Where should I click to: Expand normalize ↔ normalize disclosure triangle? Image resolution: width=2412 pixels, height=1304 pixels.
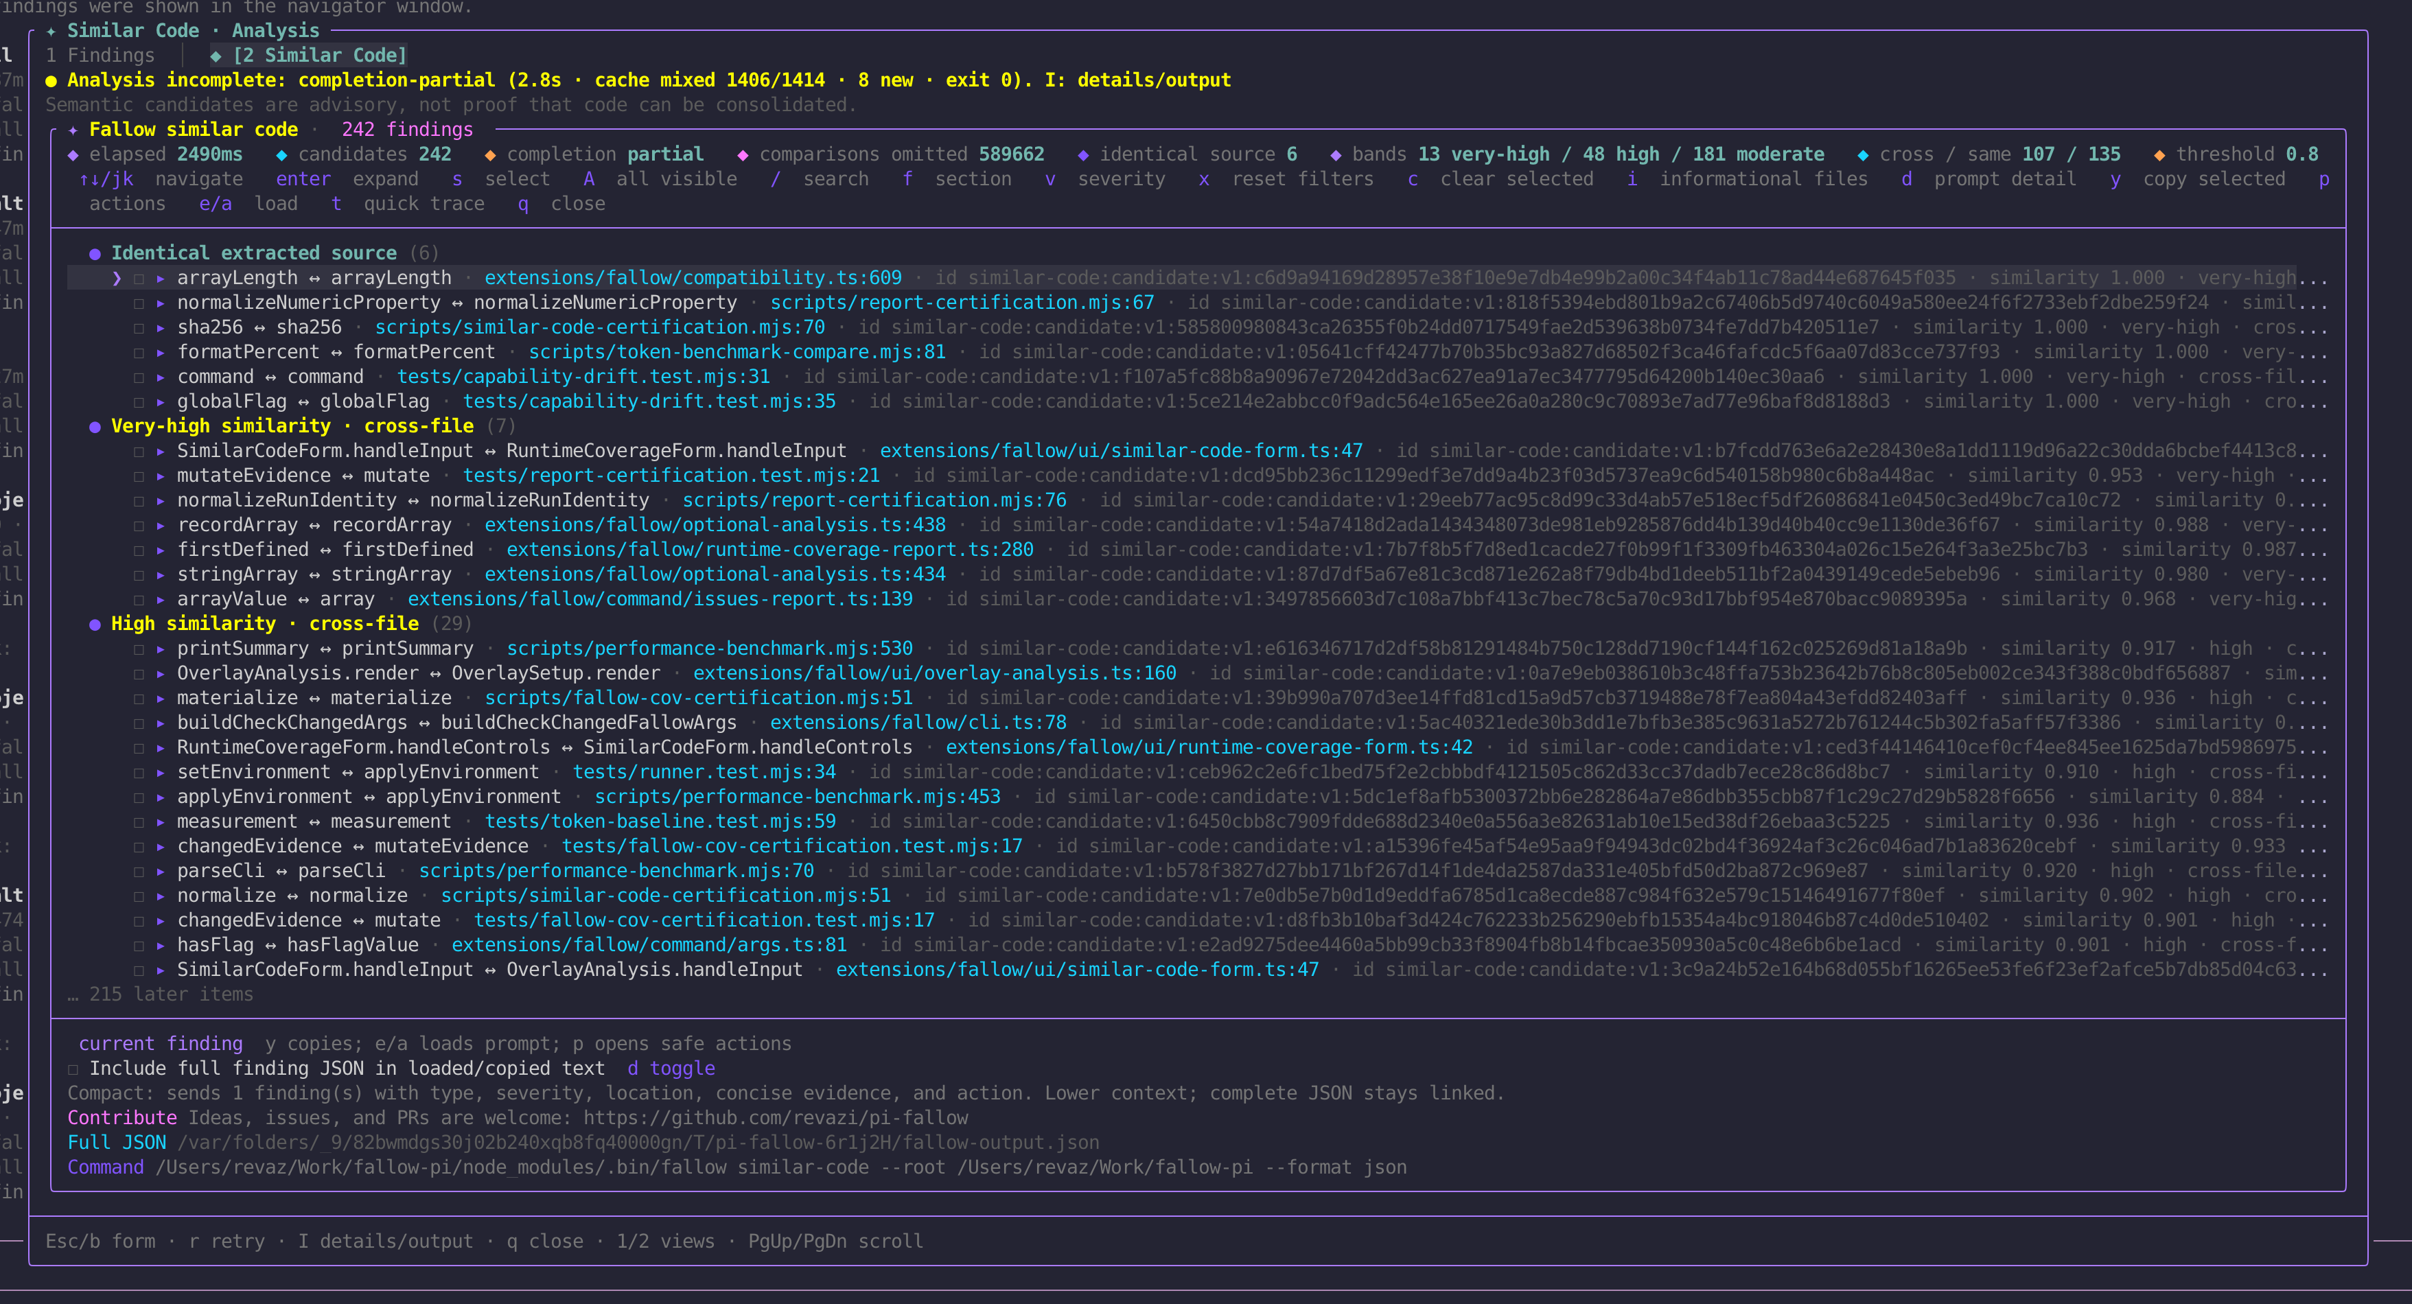point(161,896)
